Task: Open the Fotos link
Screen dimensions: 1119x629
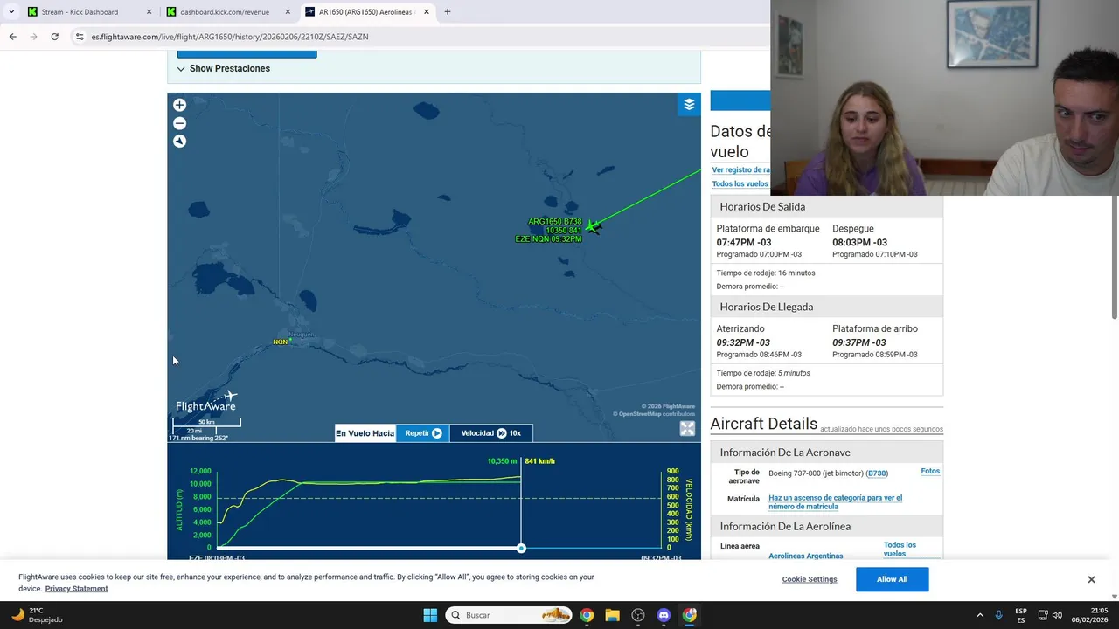Action: [930, 471]
